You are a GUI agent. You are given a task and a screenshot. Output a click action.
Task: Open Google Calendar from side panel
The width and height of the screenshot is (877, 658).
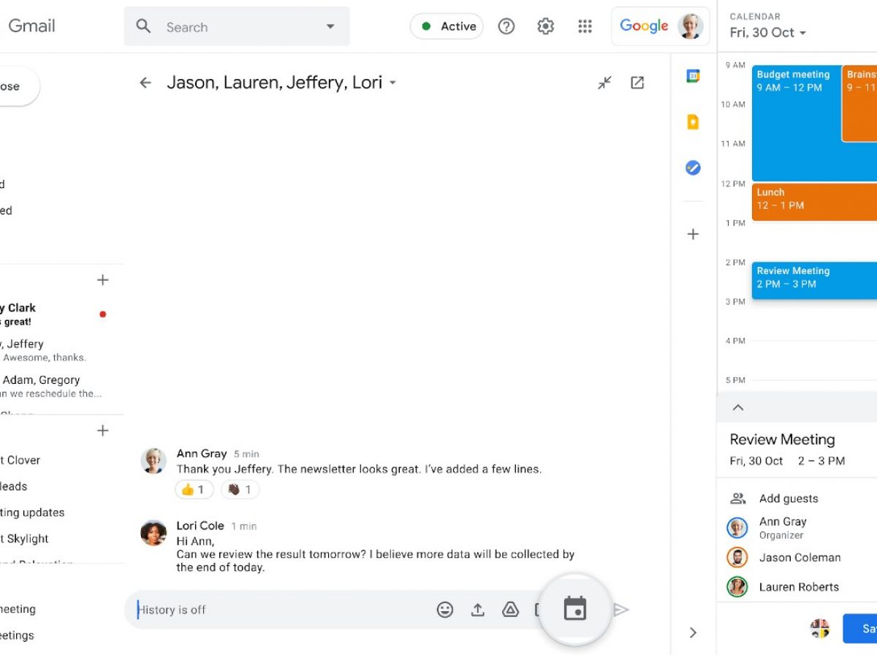pos(693,76)
